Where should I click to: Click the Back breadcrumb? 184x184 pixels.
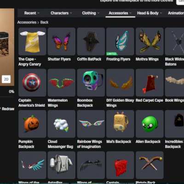pyautogui.click(x=44, y=23)
